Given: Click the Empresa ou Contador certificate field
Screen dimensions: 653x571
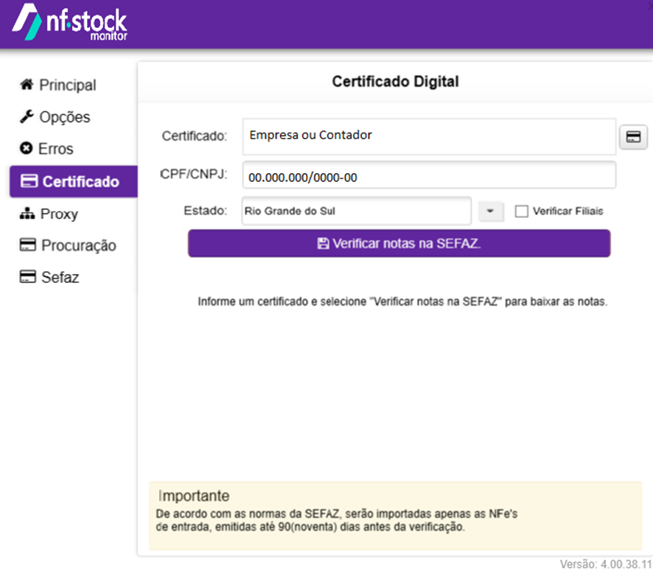Looking at the screenshot, I should click(429, 136).
